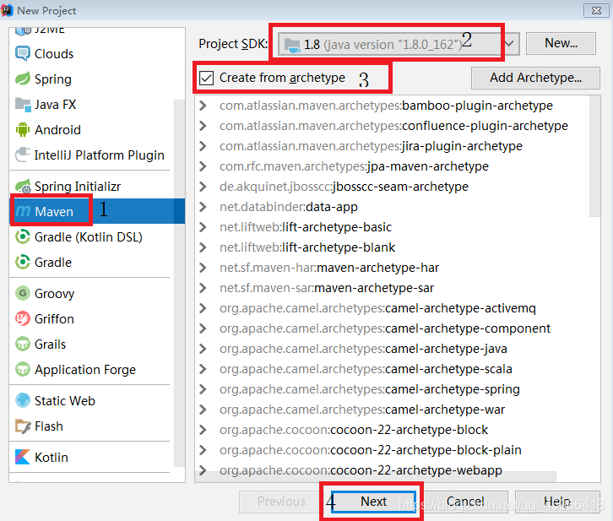Click the Maven 'm' icon
The width and height of the screenshot is (613, 521).
[x=23, y=211]
